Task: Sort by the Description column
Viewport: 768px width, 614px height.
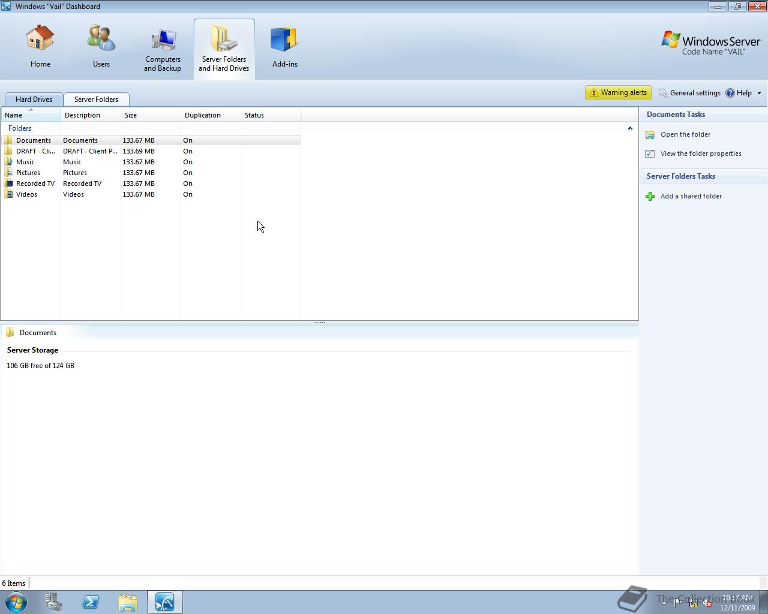Action: click(x=91, y=115)
